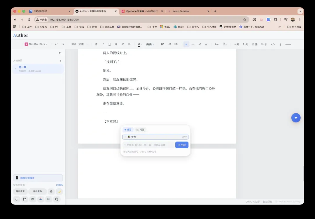This screenshot has height=219, width=315.
Task: Add a new chapter with the plus icon
Action: coord(60,61)
